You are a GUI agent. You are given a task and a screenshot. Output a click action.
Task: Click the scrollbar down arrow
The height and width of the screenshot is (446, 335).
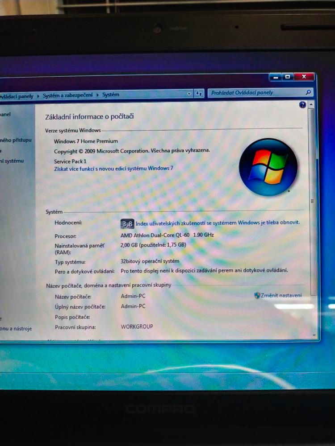pyautogui.click(x=314, y=335)
